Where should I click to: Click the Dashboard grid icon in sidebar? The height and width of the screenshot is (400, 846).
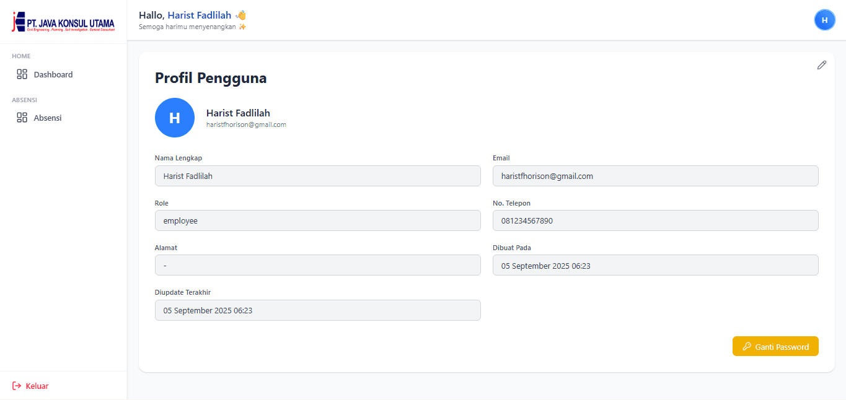click(22, 74)
